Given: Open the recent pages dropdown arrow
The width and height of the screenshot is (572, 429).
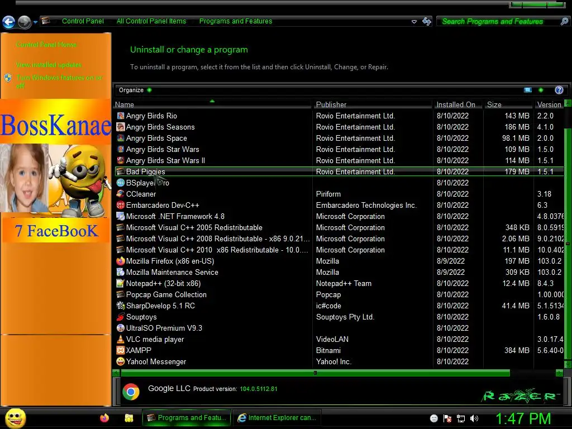Looking at the screenshot, I should click(35, 22).
